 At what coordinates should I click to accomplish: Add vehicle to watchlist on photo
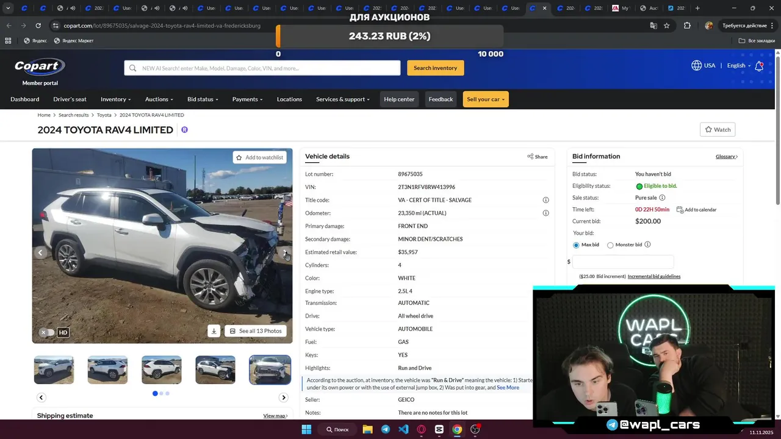(x=260, y=157)
